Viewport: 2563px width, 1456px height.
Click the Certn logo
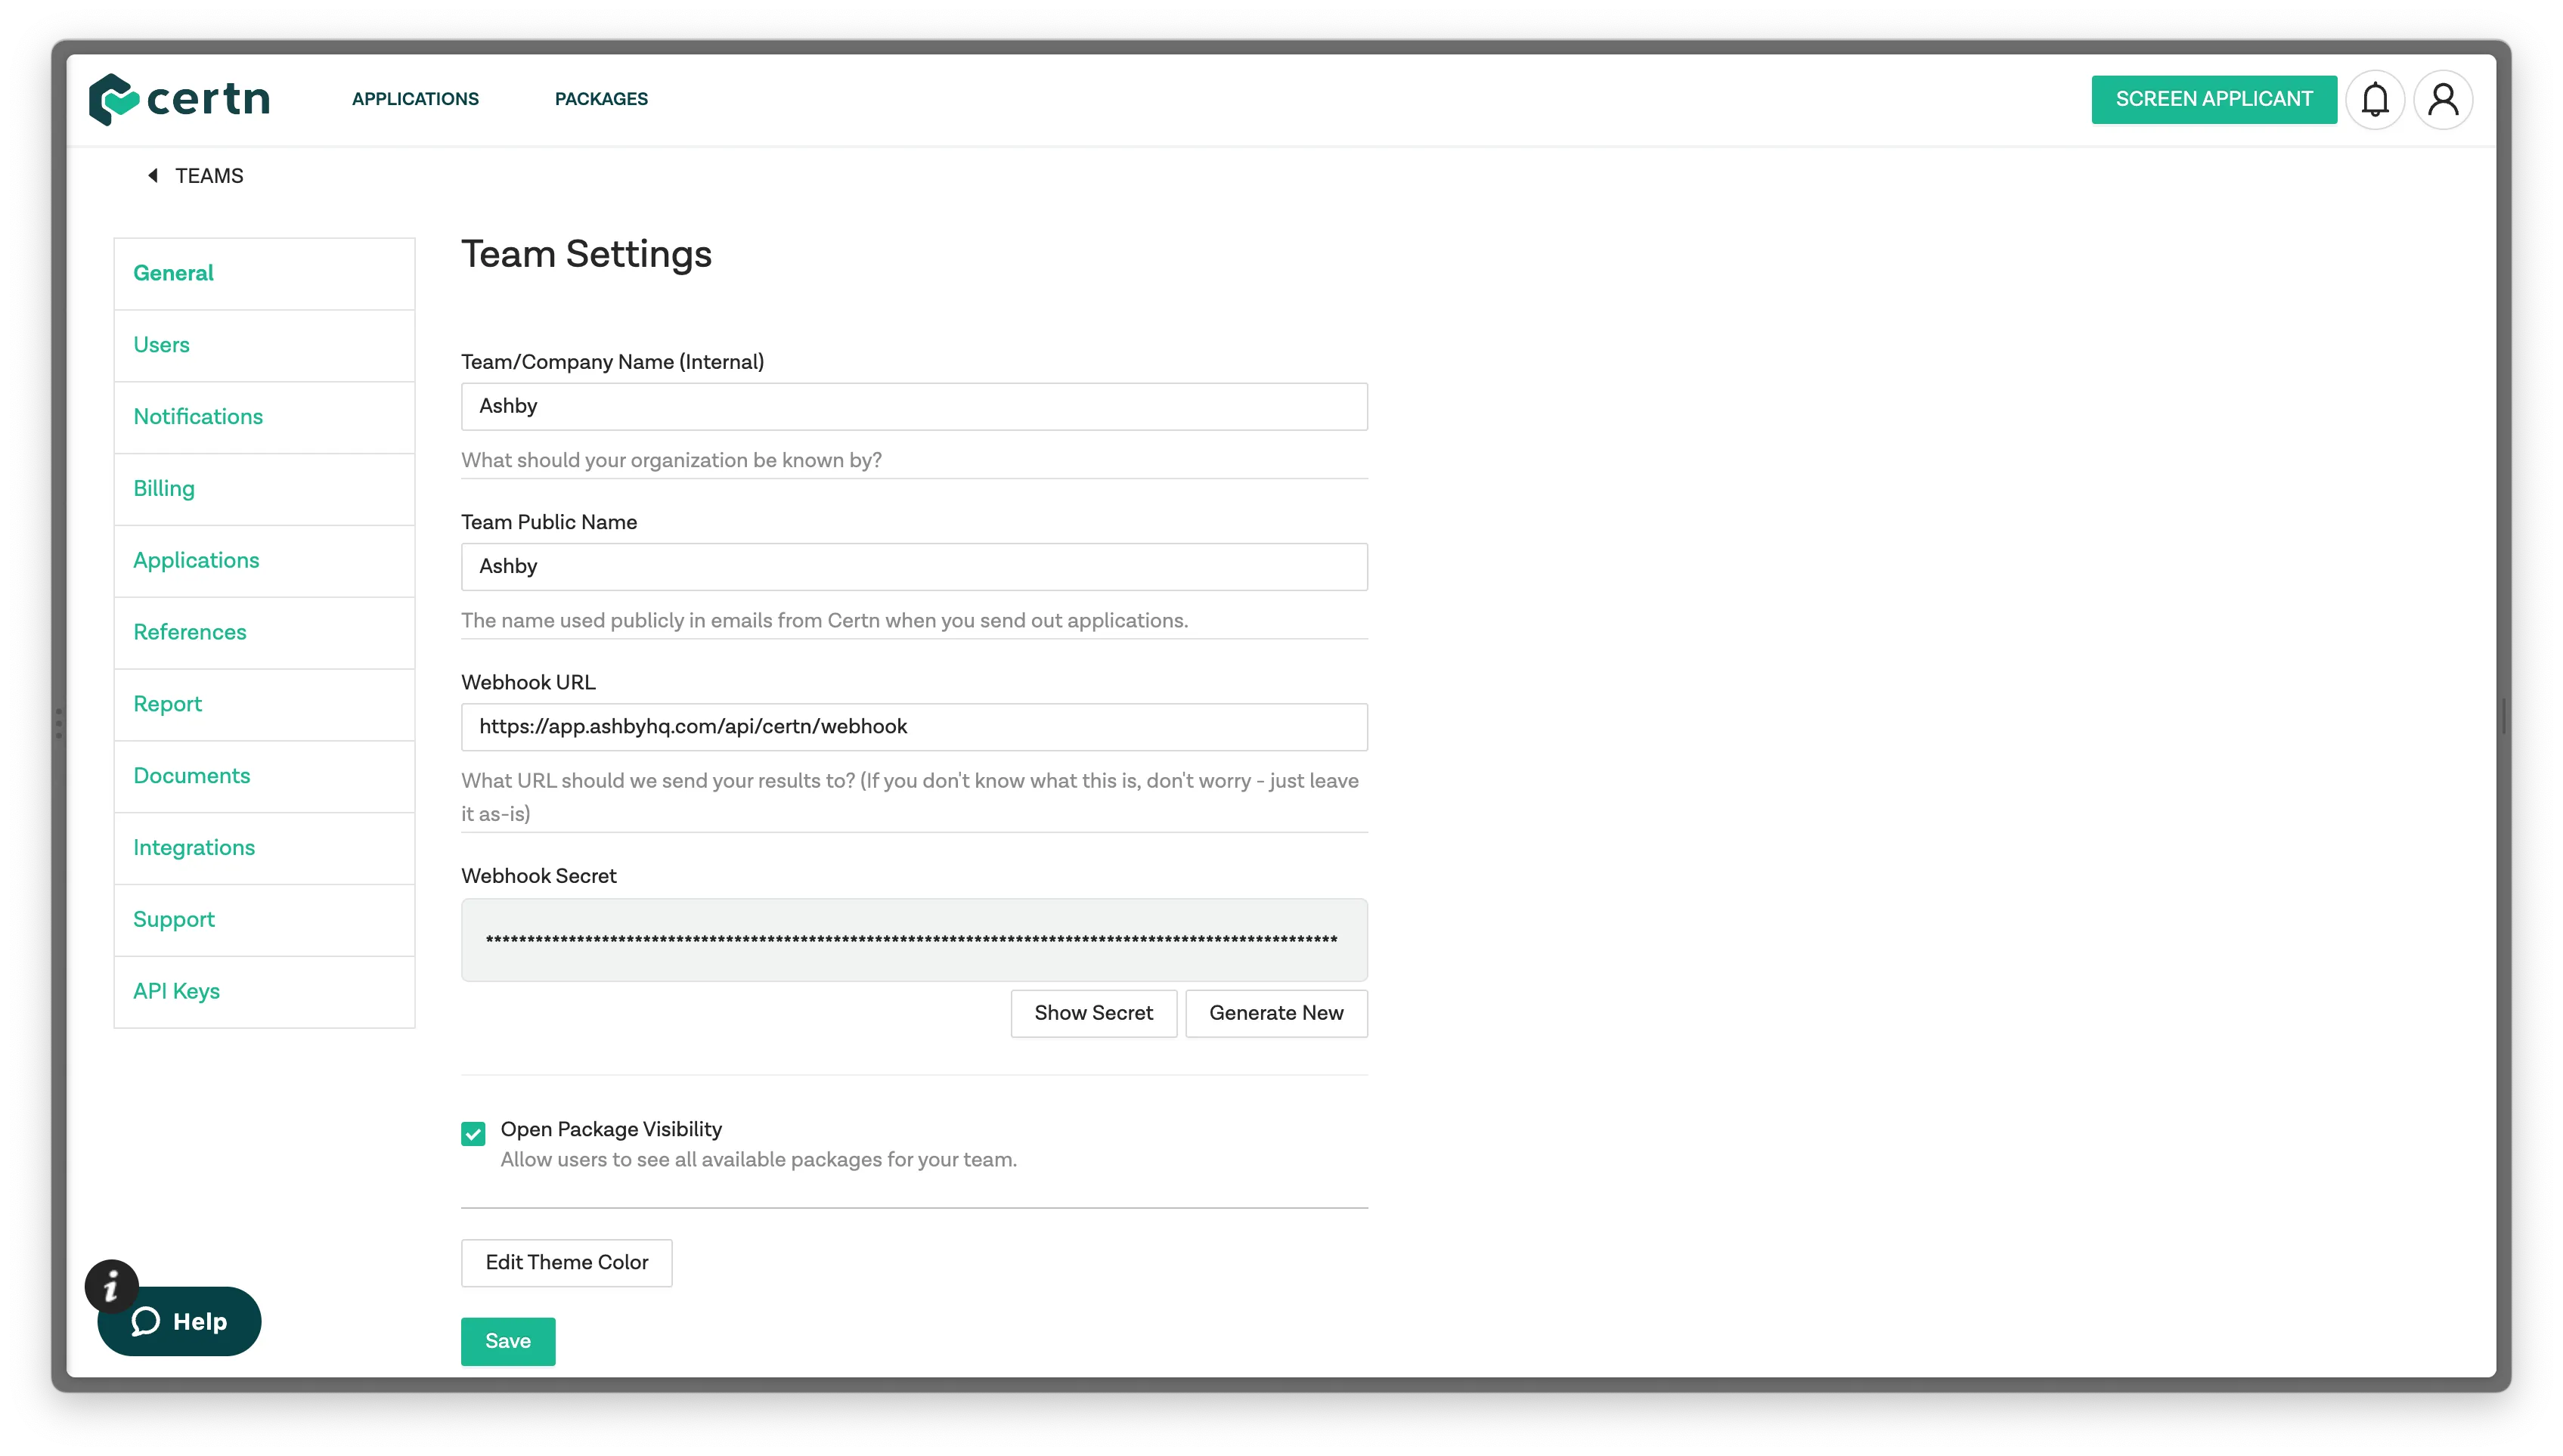coord(179,99)
